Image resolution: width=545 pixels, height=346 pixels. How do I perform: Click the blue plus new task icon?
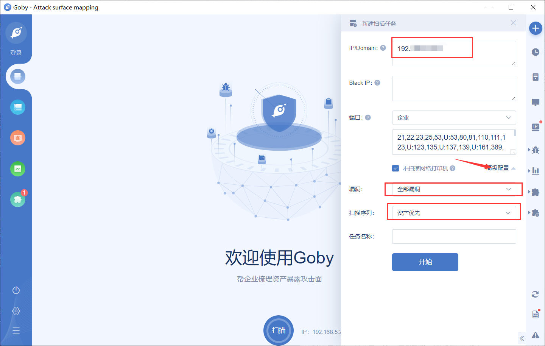(x=536, y=28)
